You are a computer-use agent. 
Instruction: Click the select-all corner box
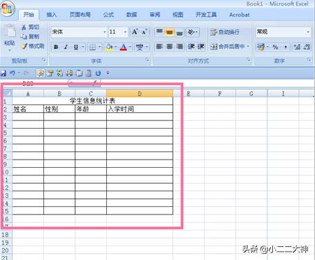(x=7, y=94)
